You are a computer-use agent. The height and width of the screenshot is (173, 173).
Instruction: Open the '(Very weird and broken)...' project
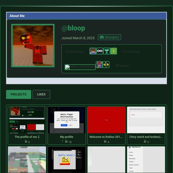[x=146, y=125]
